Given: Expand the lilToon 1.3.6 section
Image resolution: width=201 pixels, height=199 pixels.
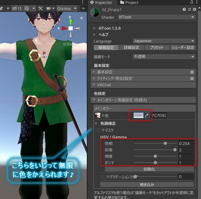Looking at the screenshot, I should click(95, 28).
